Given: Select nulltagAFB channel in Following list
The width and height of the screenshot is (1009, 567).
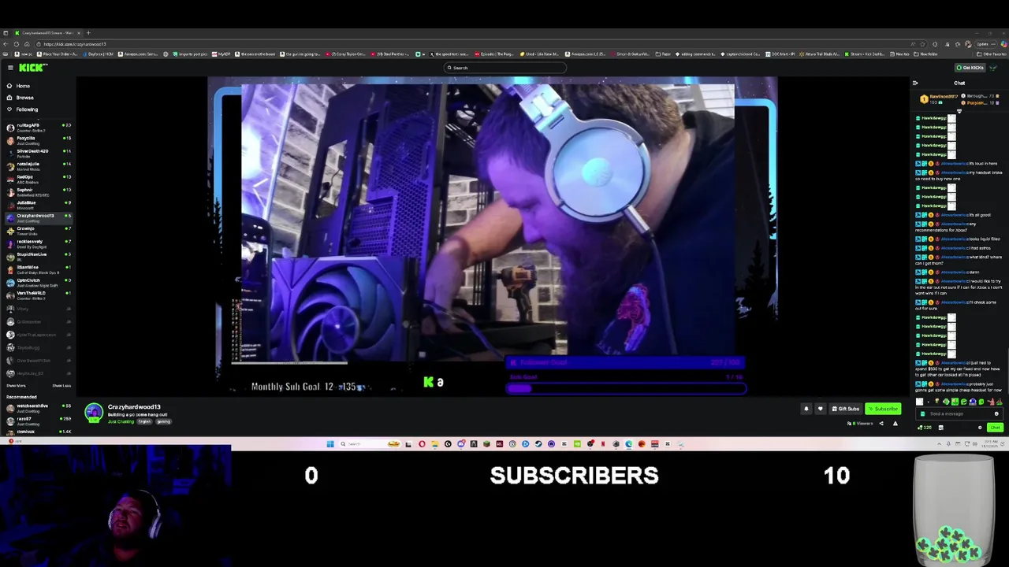Looking at the screenshot, I should pos(38,126).
